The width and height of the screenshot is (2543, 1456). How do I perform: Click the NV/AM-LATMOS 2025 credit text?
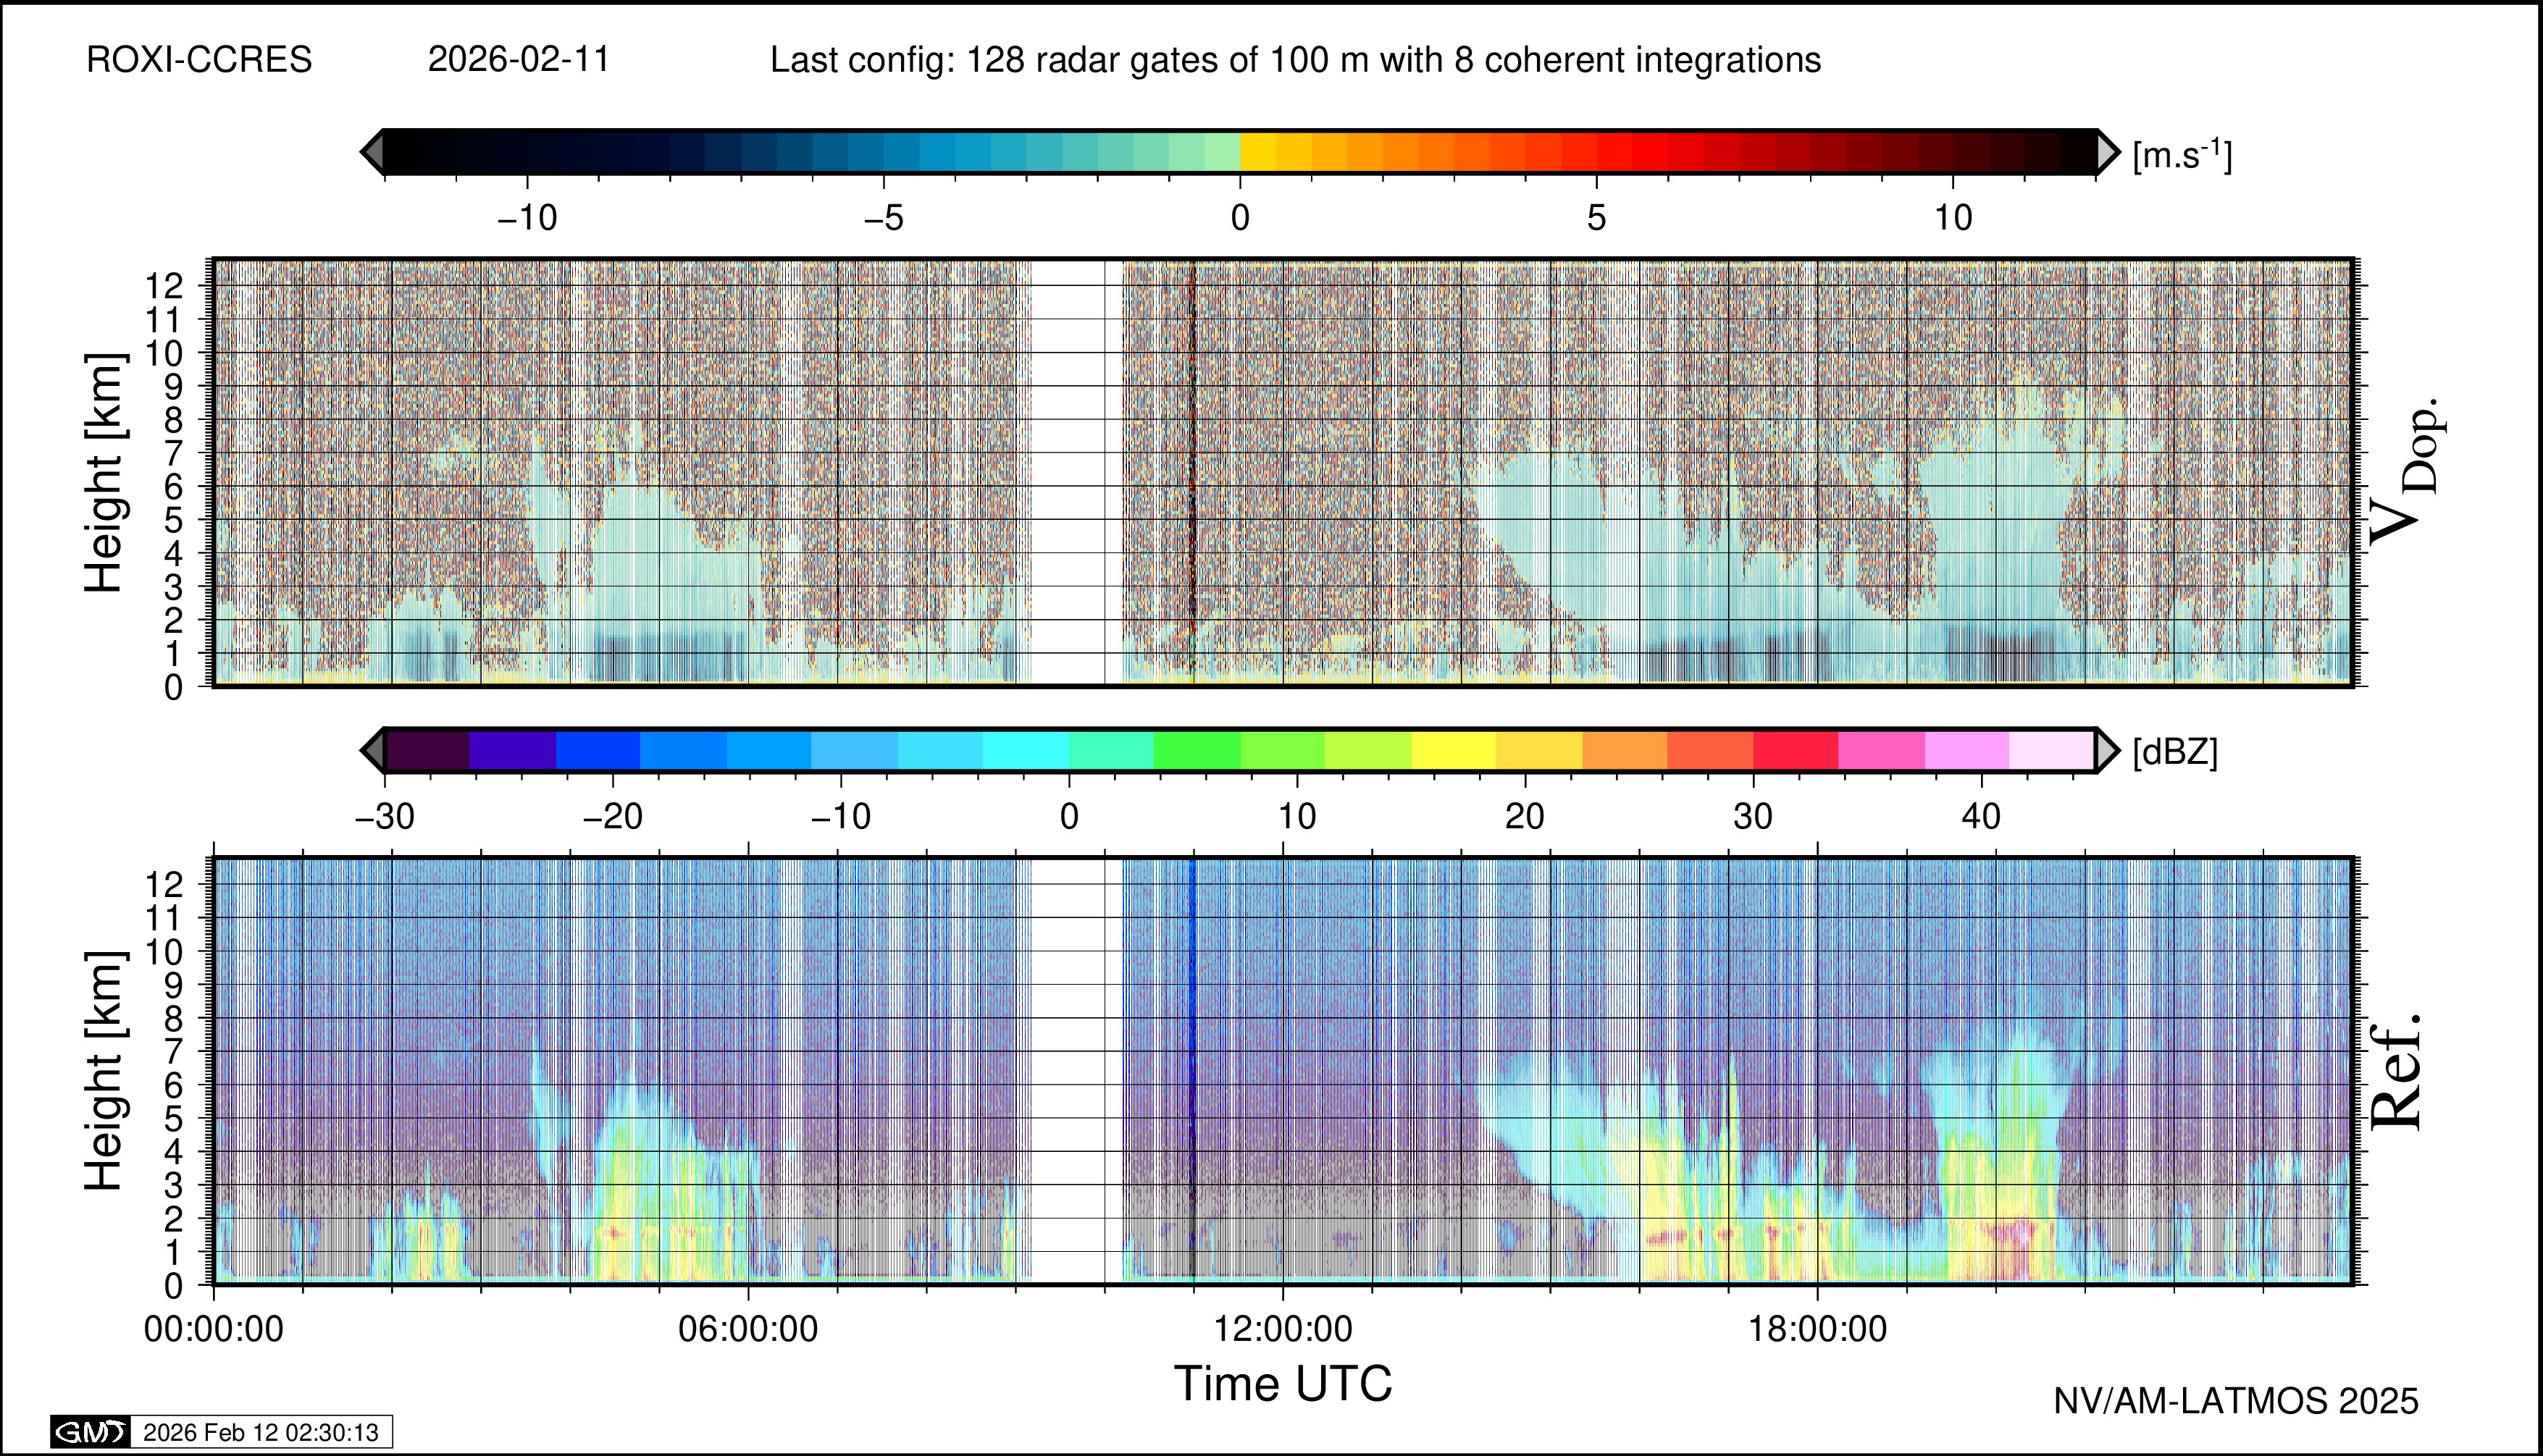2236,1401
